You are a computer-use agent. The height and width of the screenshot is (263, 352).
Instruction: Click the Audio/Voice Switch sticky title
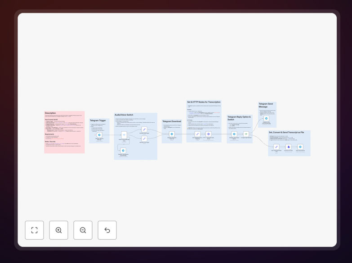pos(124,115)
